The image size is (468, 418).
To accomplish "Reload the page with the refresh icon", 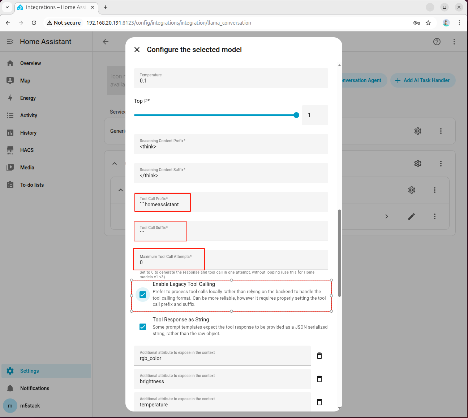I will 34,23.
